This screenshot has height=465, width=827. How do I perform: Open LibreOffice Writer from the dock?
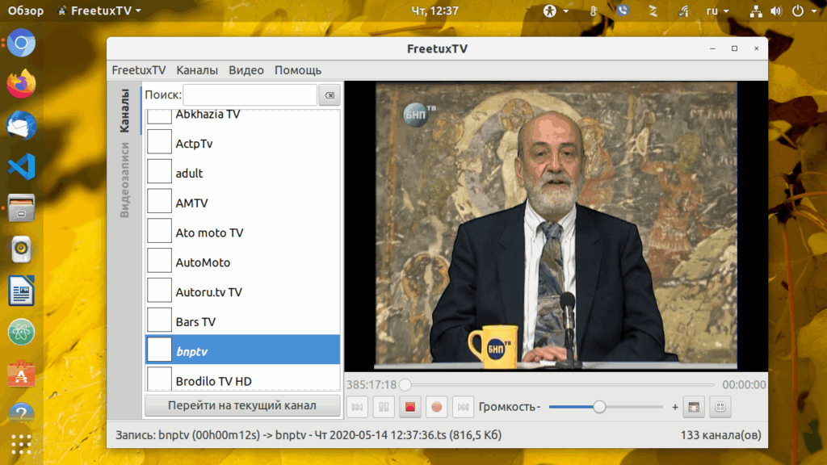pyautogui.click(x=21, y=291)
